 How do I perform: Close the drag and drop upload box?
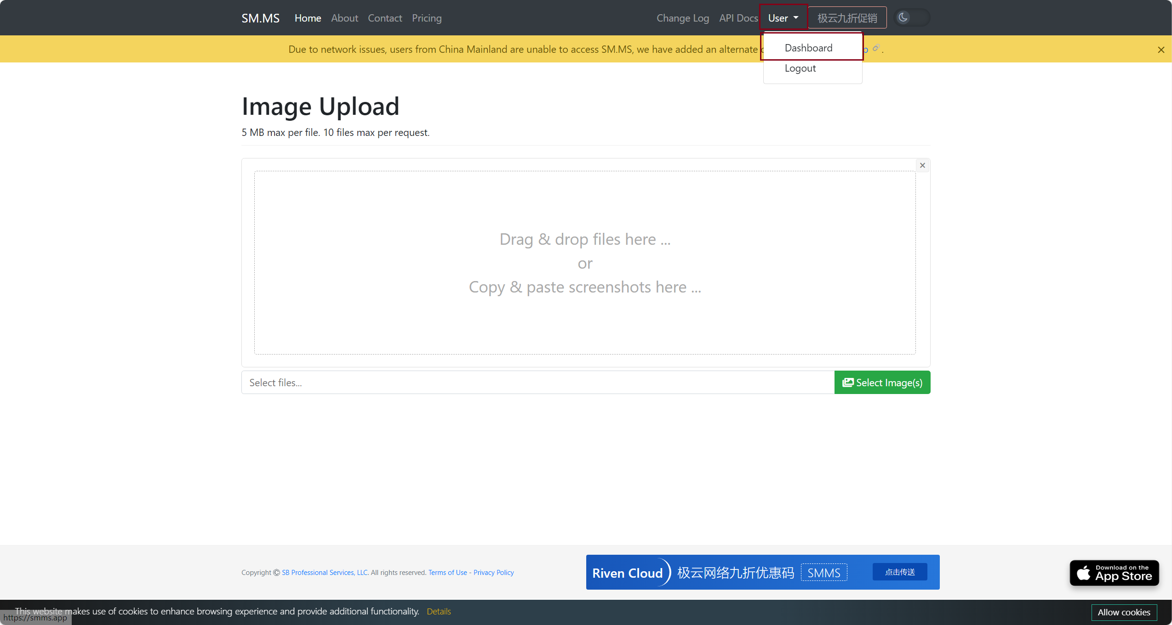(x=922, y=165)
